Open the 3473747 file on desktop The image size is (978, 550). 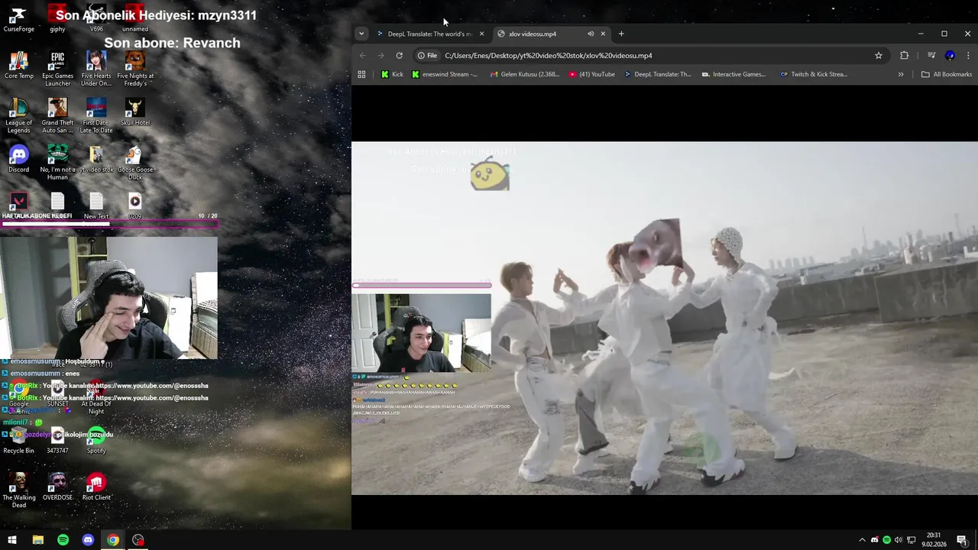coord(57,440)
